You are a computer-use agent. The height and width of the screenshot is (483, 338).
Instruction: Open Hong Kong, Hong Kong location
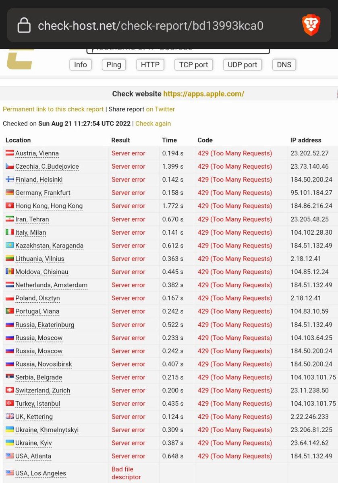tap(49, 206)
